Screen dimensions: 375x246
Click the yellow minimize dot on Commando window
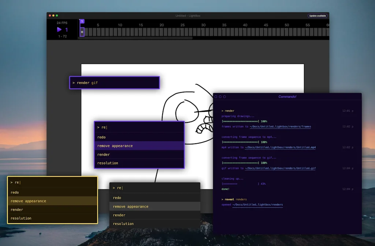[220, 97]
